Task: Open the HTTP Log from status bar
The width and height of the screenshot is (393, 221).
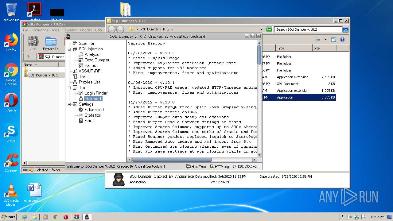Action: coord(220,166)
